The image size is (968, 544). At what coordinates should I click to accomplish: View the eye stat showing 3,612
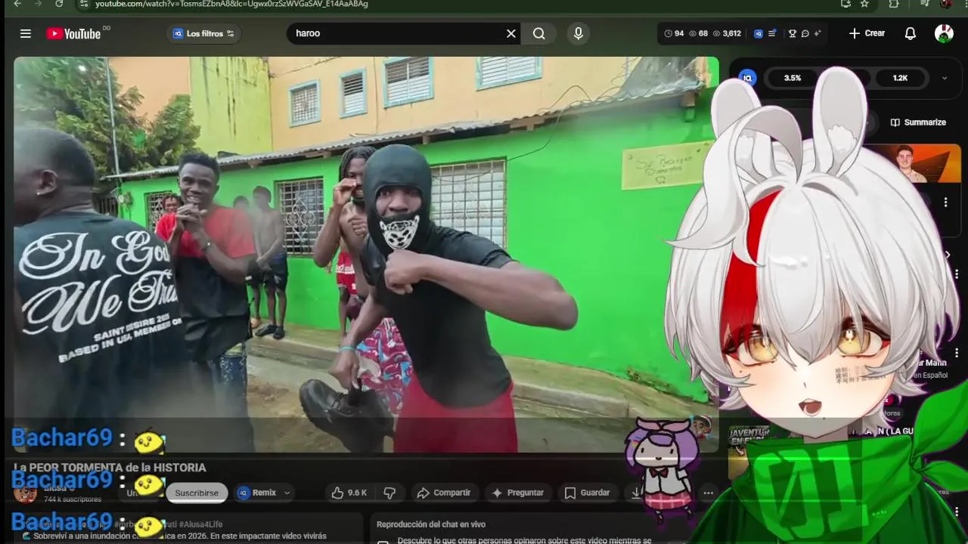[x=727, y=33]
